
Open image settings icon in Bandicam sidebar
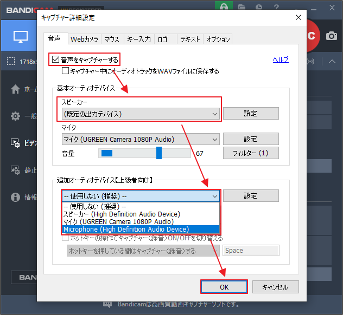[x=15, y=170]
